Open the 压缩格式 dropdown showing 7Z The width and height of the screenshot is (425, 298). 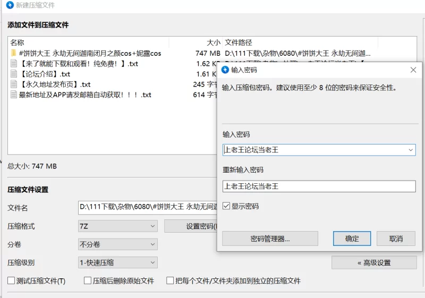pos(118,226)
